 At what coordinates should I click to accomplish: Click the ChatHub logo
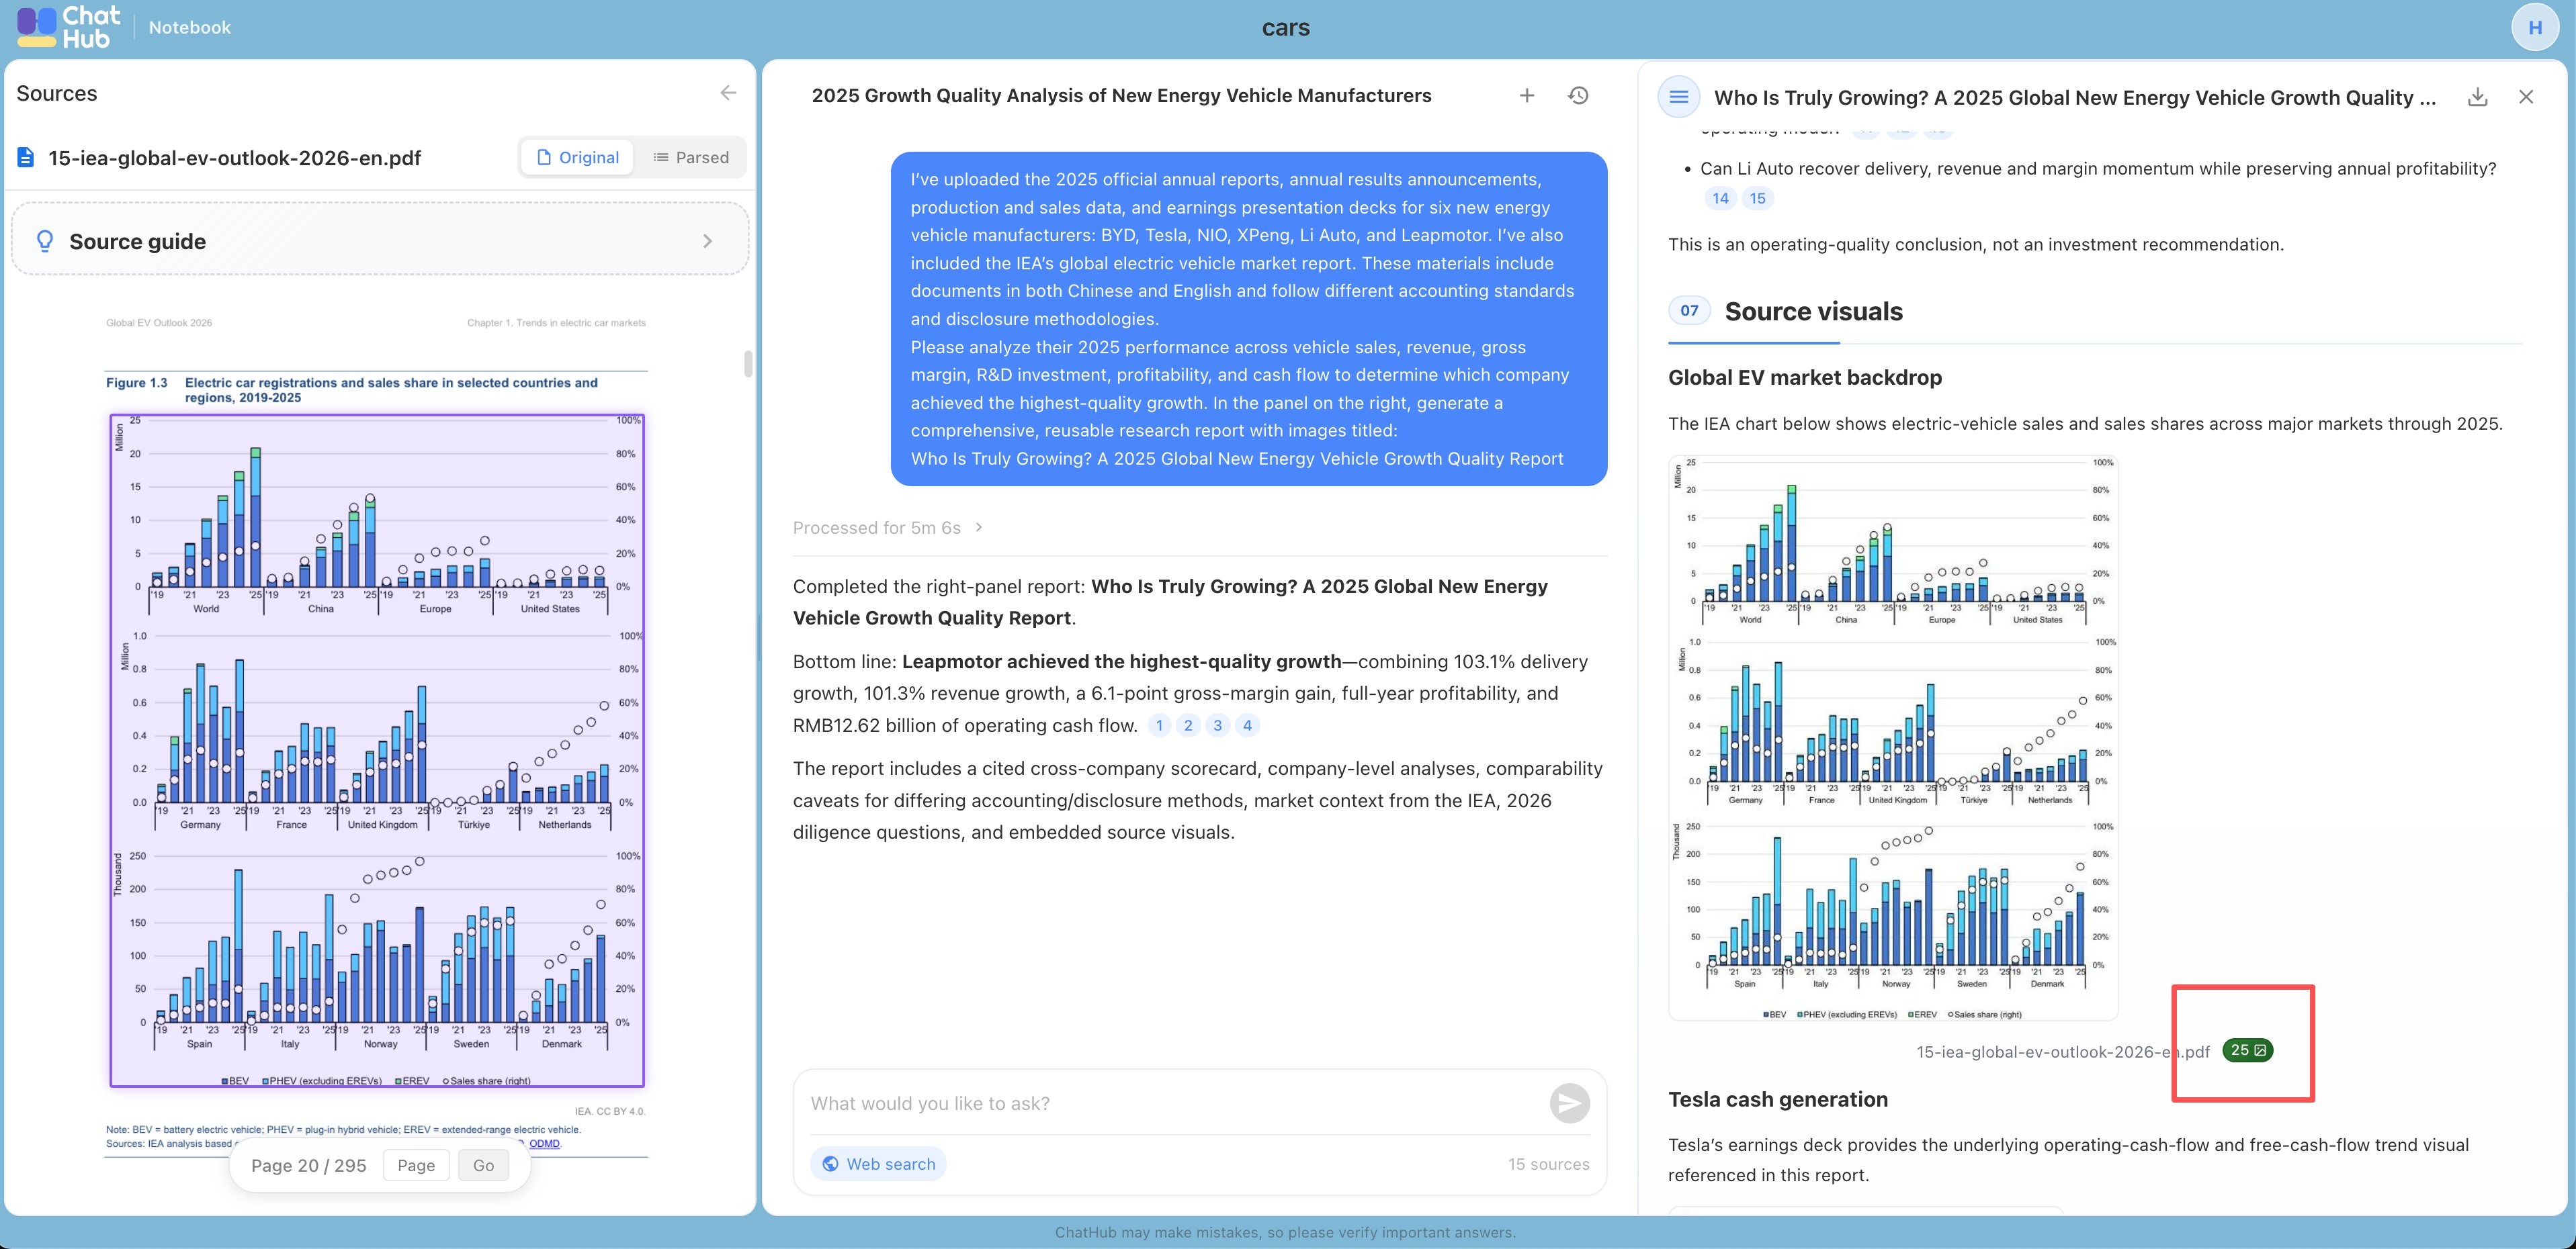click(68, 27)
